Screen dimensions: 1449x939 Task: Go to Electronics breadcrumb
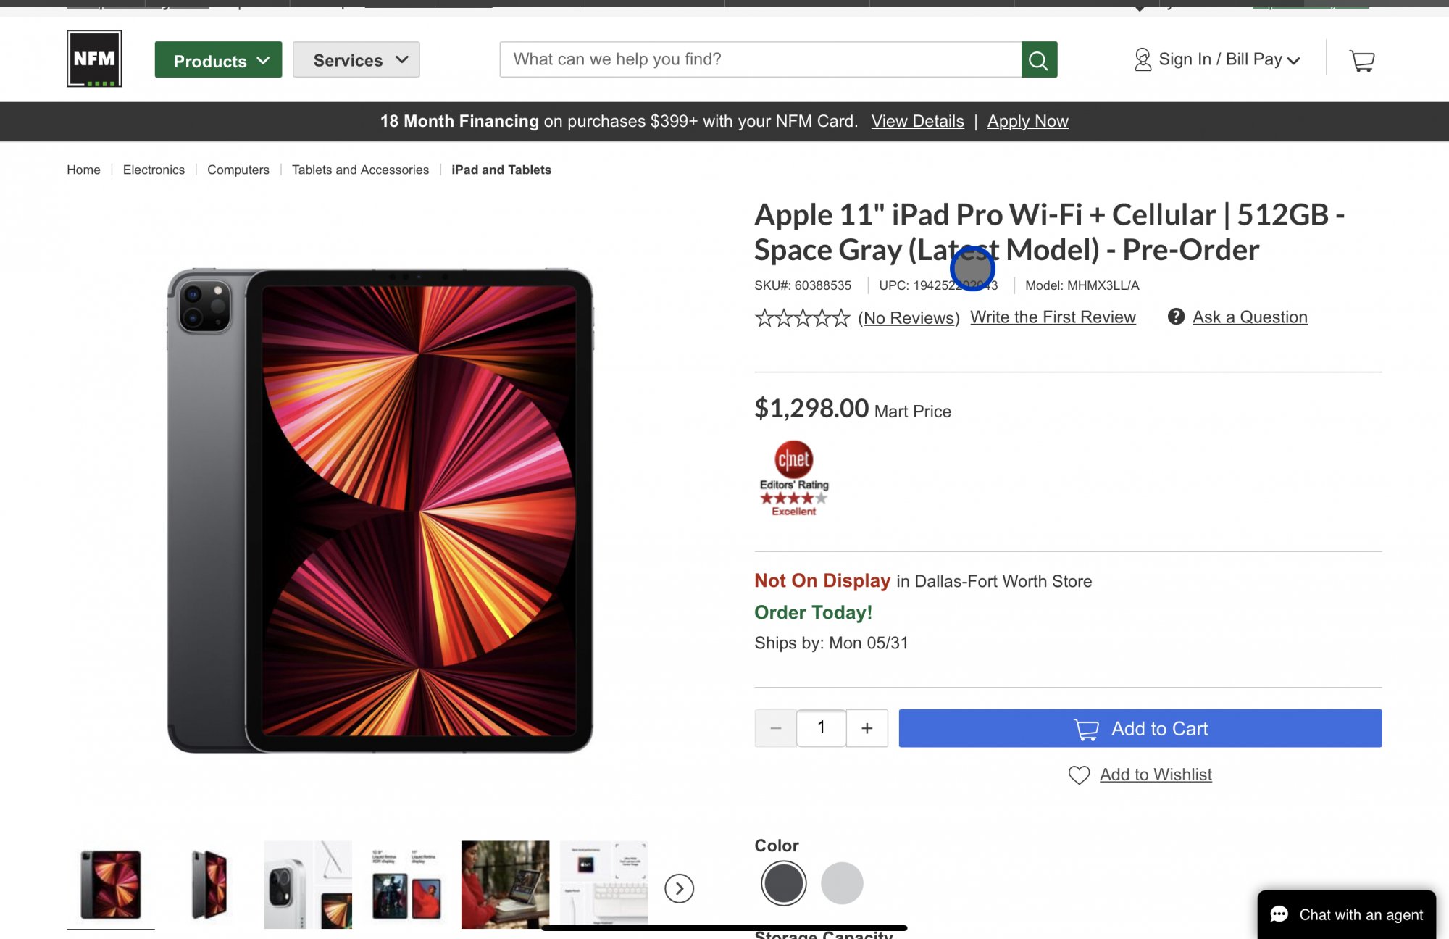[154, 170]
